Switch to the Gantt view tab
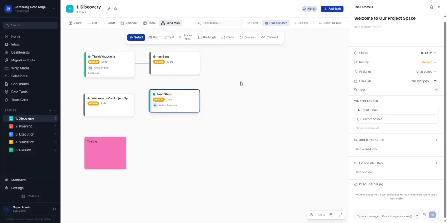Image resolution: width=447 pixels, height=223 pixels. pos(109,23)
